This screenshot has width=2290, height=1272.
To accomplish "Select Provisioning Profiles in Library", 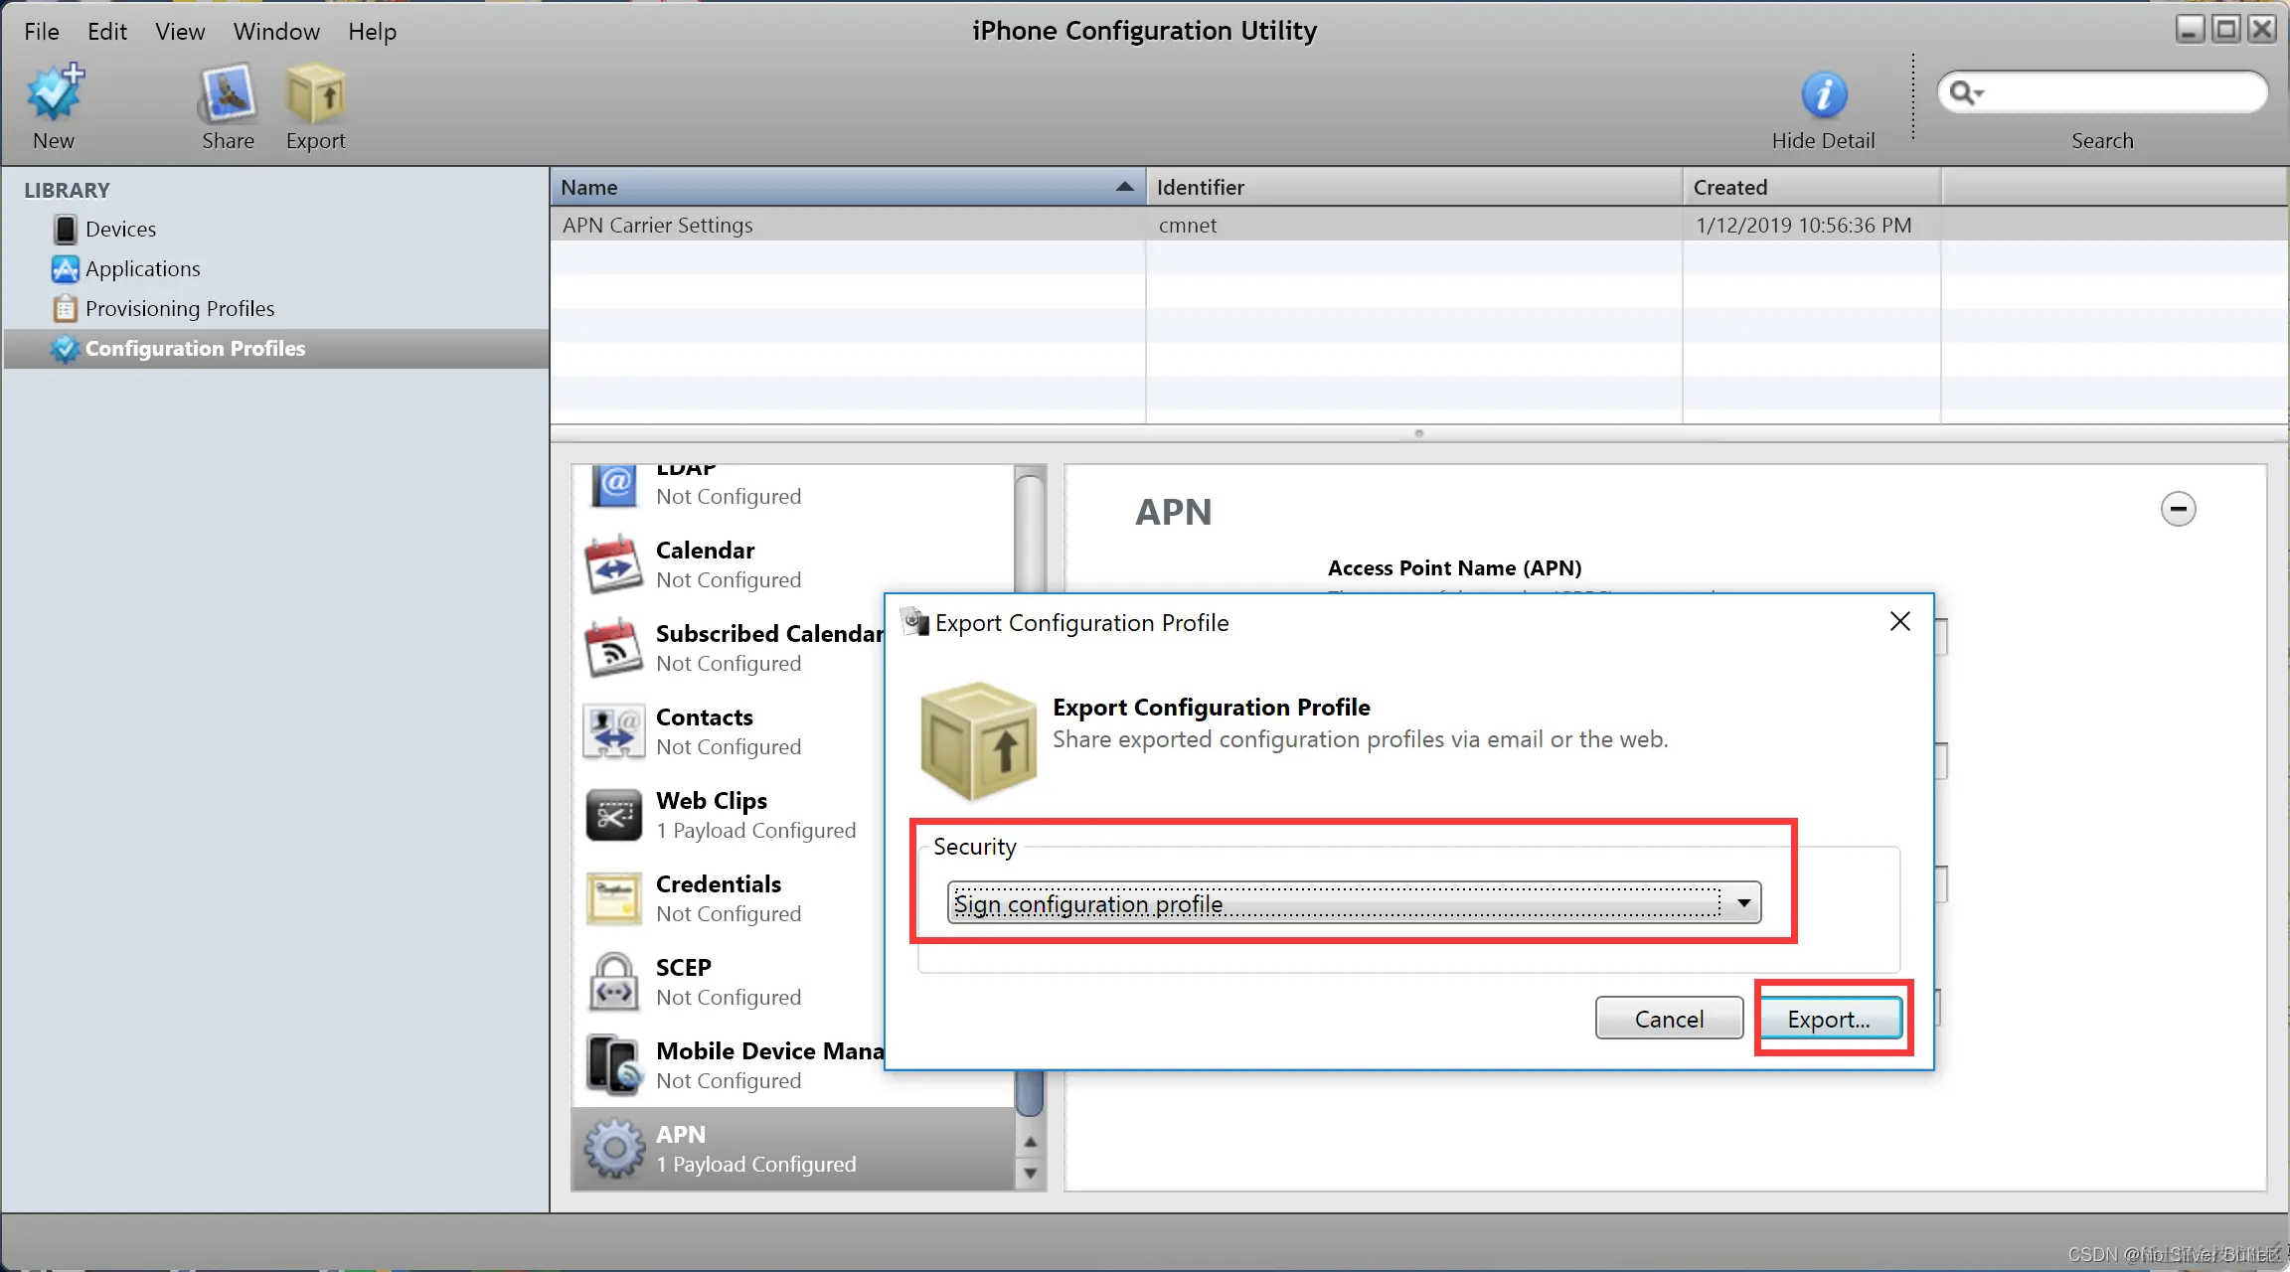I will click(x=179, y=309).
